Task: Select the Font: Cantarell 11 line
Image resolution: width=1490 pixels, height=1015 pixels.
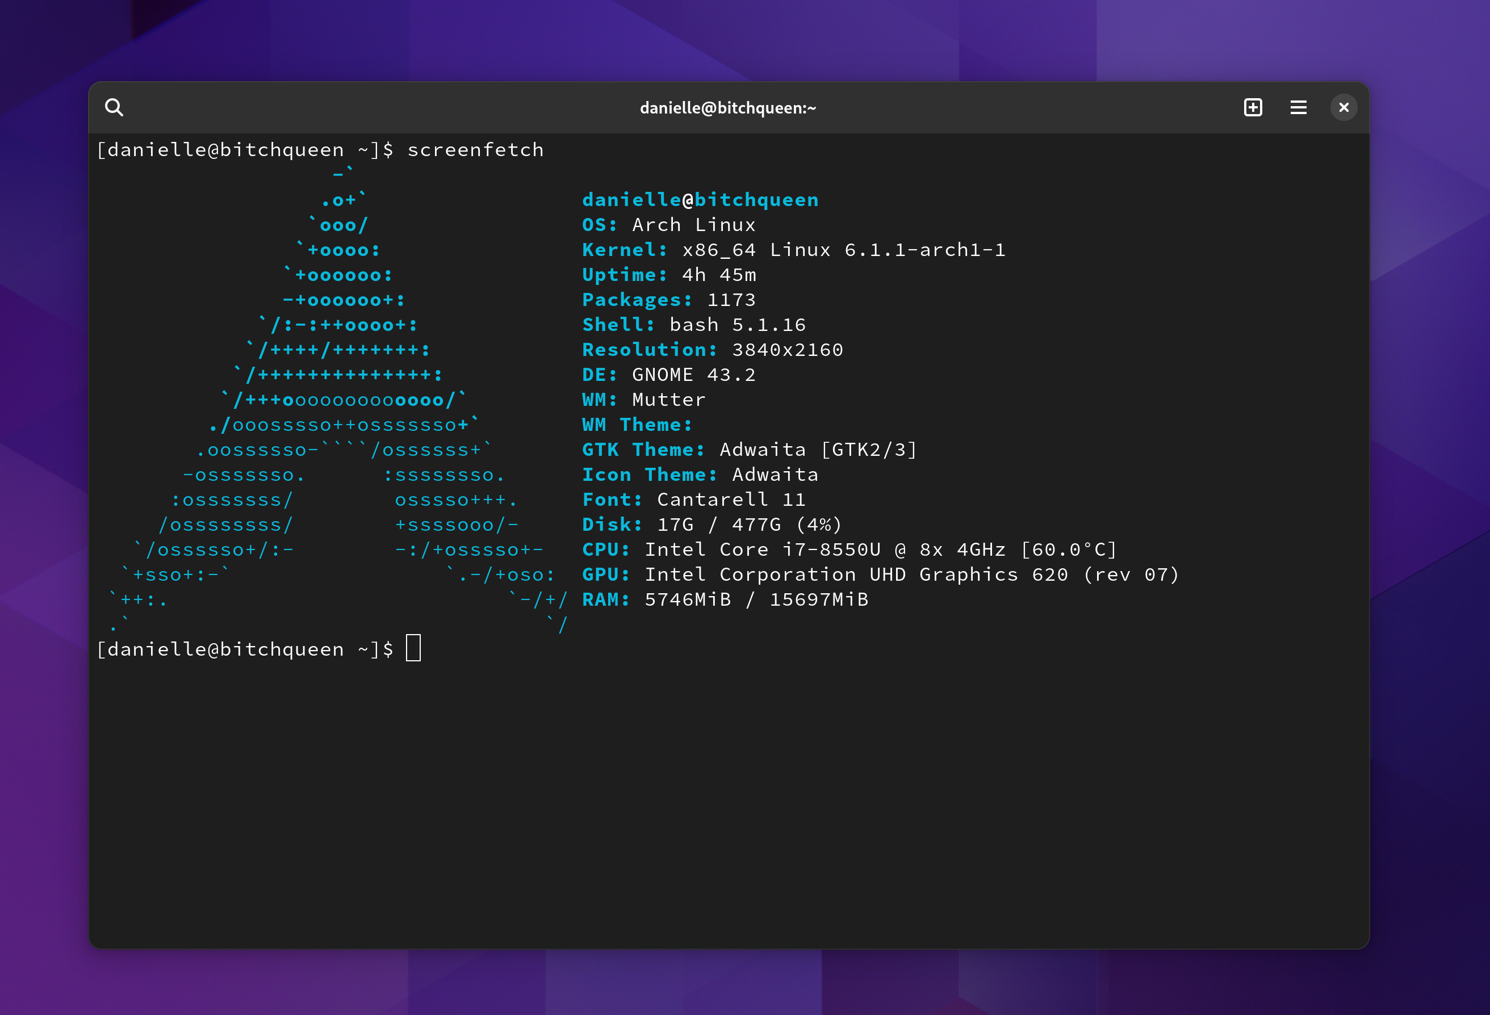Action: coord(694,500)
